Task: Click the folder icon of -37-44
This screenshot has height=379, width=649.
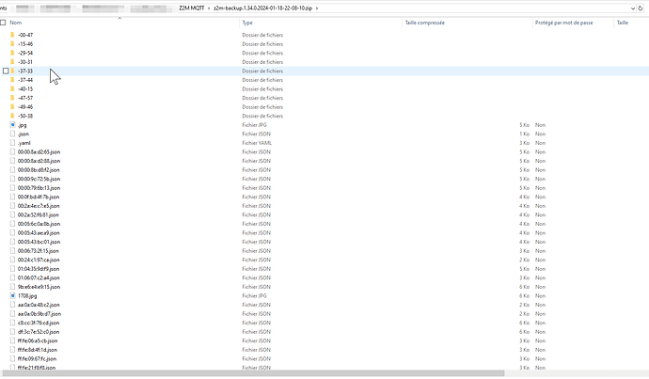Action: [x=12, y=80]
